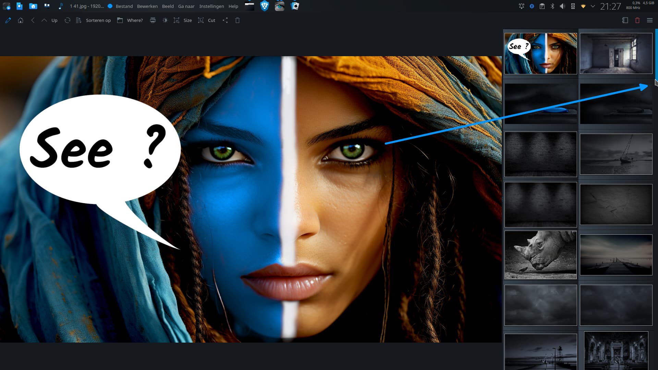658x370 pixels.
Task: Click the brightness adjustment icon
Action: pyautogui.click(x=165, y=20)
